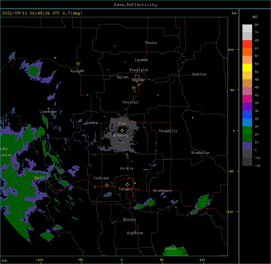Click the vertical axis tick label 50
Image resolution: width=271 pixels, height=264 pixels.
click(232, 90)
